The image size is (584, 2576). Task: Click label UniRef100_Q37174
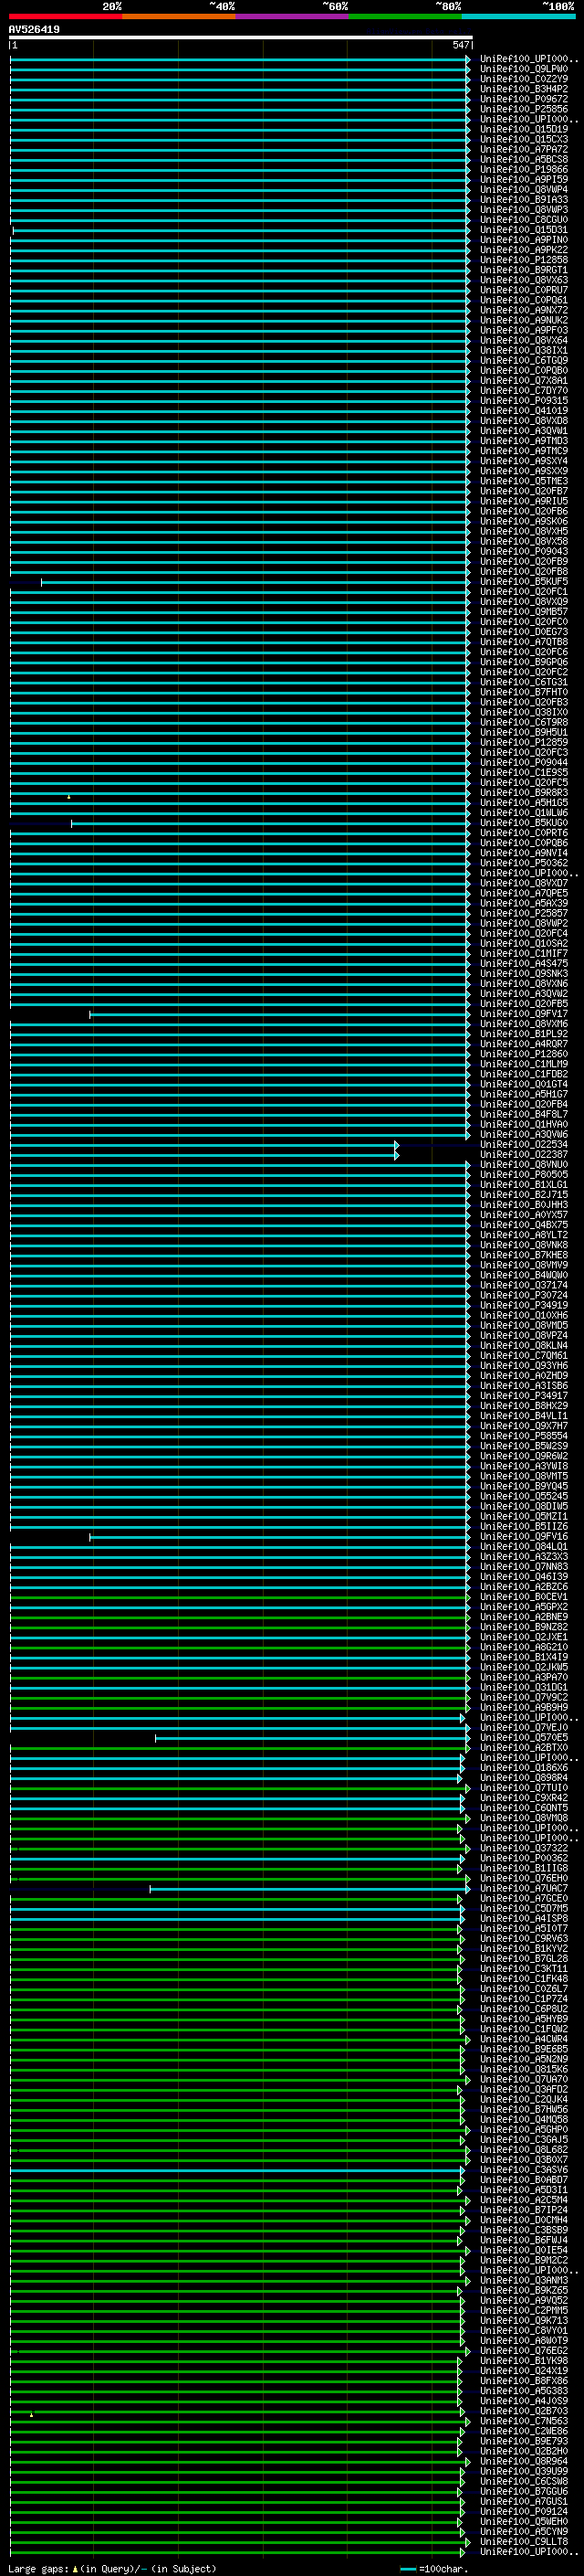[x=523, y=1285]
